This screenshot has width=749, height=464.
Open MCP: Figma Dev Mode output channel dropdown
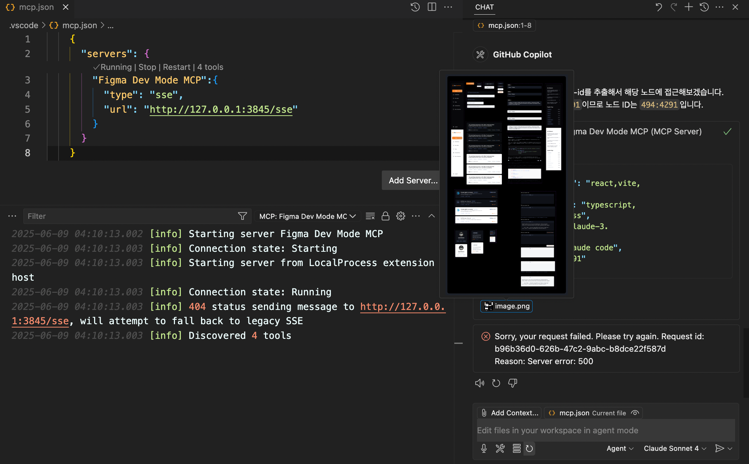tap(308, 216)
